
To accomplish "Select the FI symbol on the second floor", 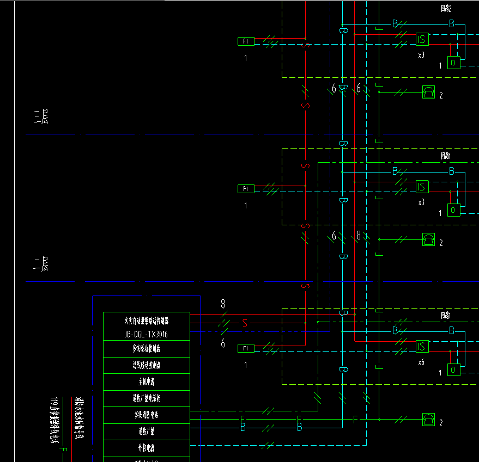I will coord(246,189).
